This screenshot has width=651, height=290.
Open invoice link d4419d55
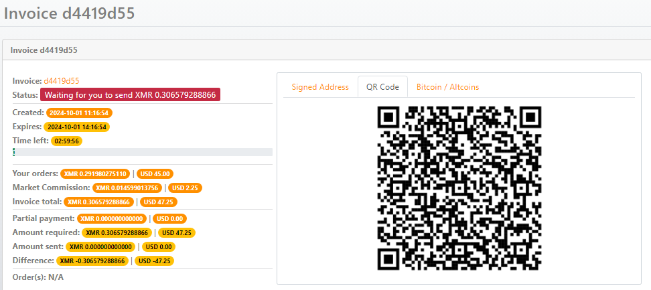pos(62,81)
